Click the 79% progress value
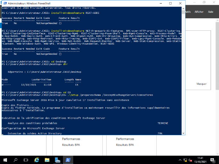Screen dimensions: 219x164 (x=160, y=134)
